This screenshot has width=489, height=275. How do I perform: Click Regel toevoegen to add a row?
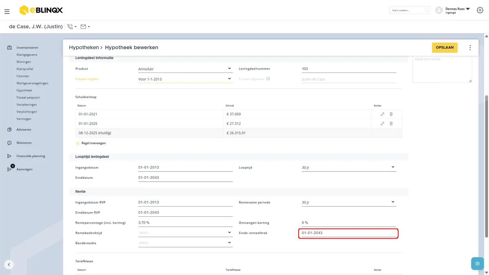pyautogui.click(x=90, y=143)
